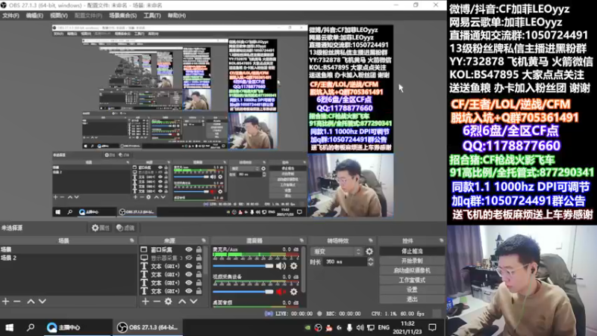Move scene up in 场景 list
The height and width of the screenshot is (336, 597).
tap(31, 302)
